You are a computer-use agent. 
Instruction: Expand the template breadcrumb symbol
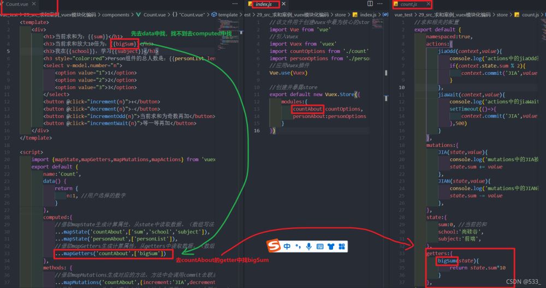pyautogui.click(x=228, y=15)
